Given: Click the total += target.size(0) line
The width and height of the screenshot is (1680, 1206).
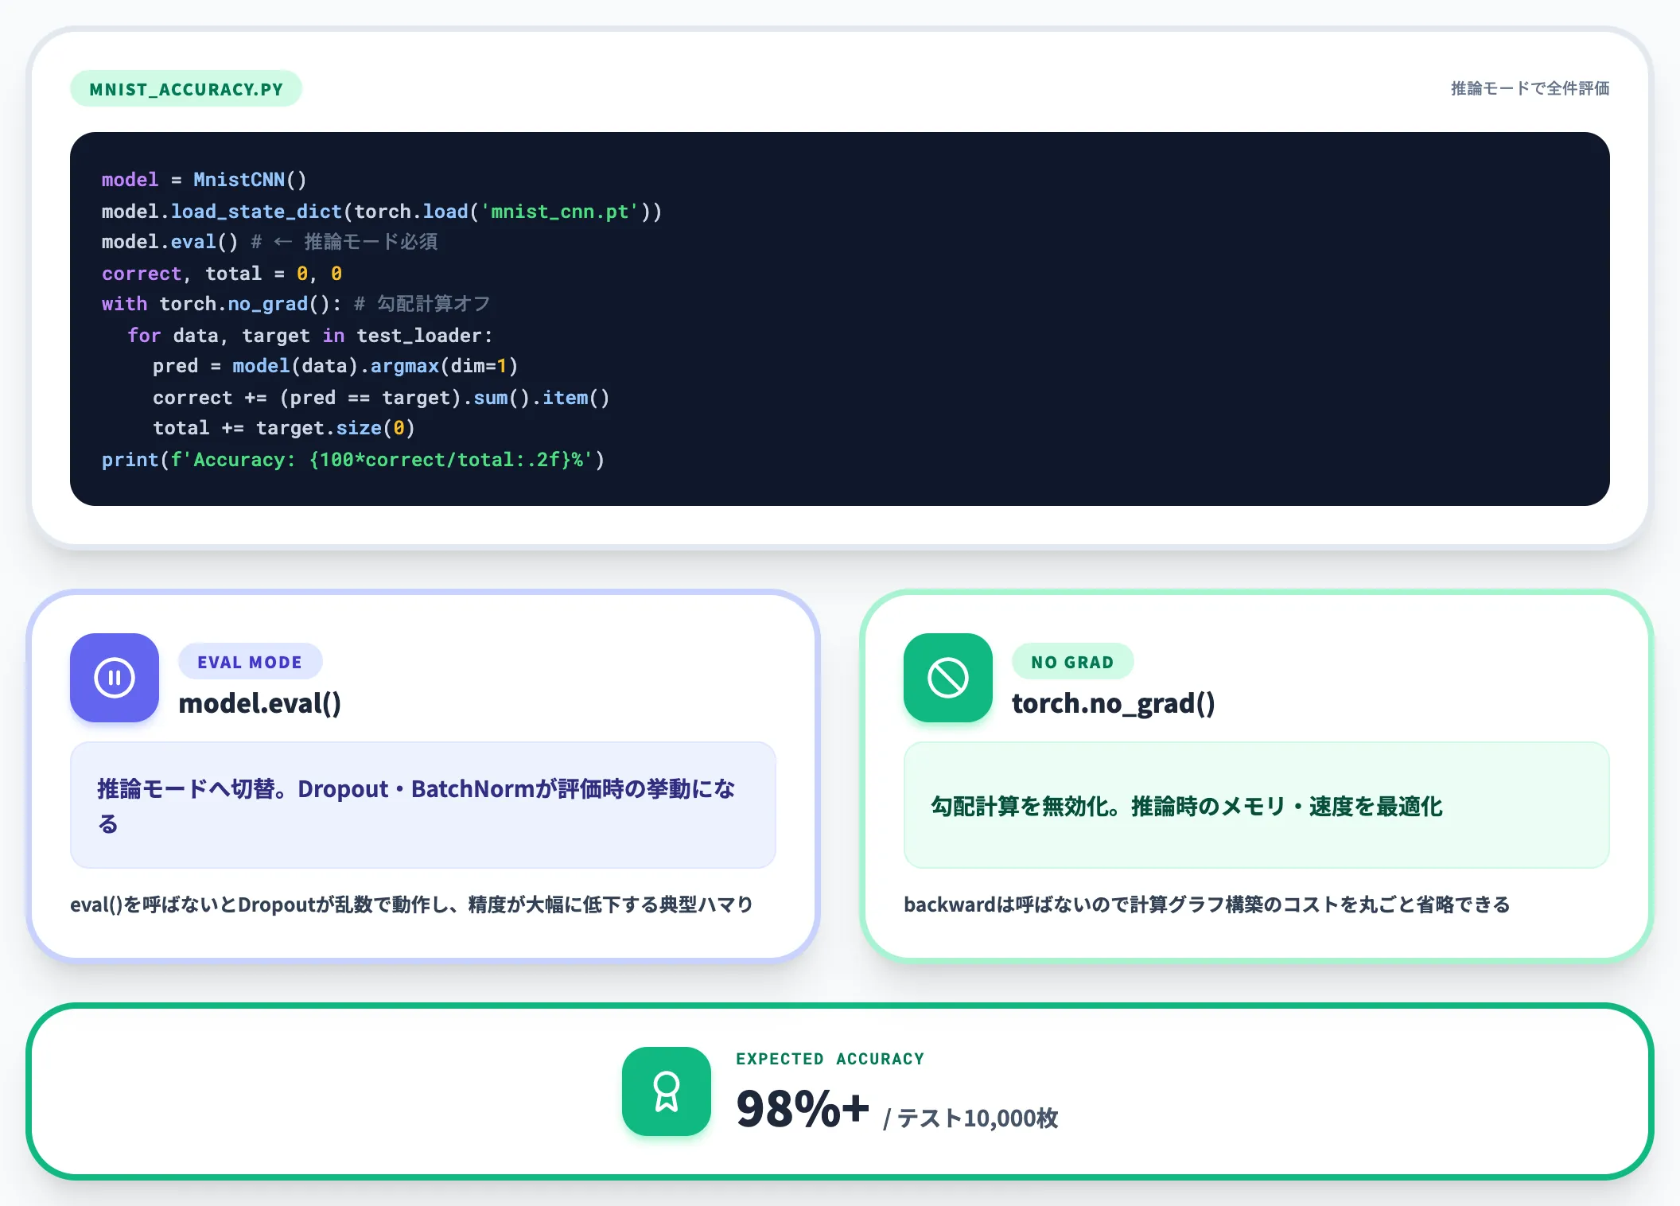Looking at the screenshot, I should coord(284,428).
